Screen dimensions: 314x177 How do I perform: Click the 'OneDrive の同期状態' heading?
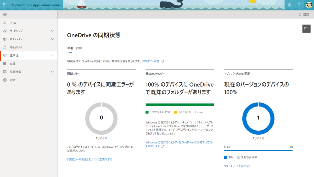94,35
